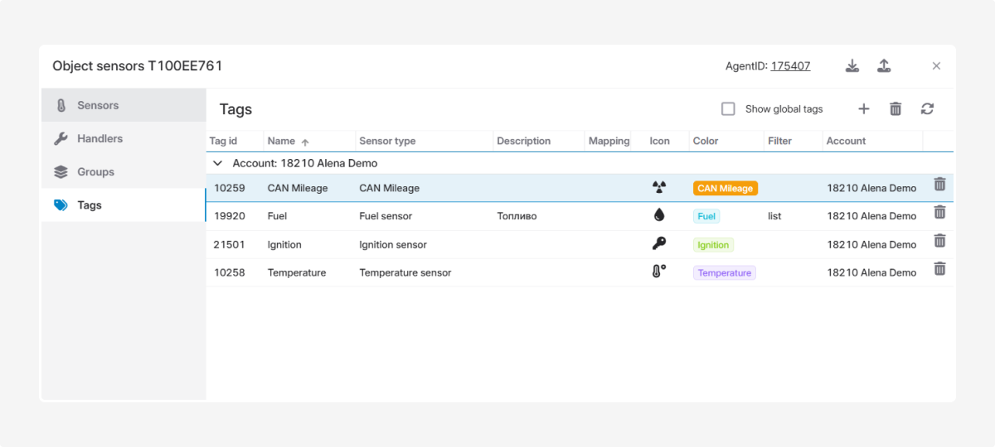Click the water drop icon for Fuel
Screen dimensions: 995x447
659,215
